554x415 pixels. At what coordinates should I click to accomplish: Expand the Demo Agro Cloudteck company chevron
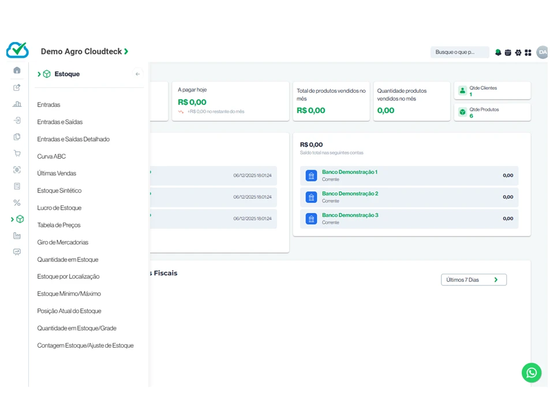[x=126, y=52]
